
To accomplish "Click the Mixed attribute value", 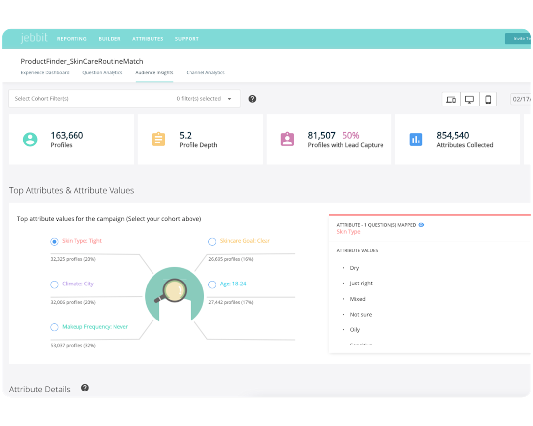I will pyautogui.click(x=358, y=299).
